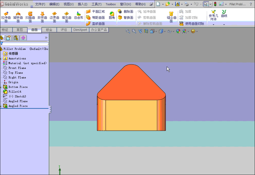Switch to the 钣金 tab
255x175 pixels.
(x=49, y=30)
